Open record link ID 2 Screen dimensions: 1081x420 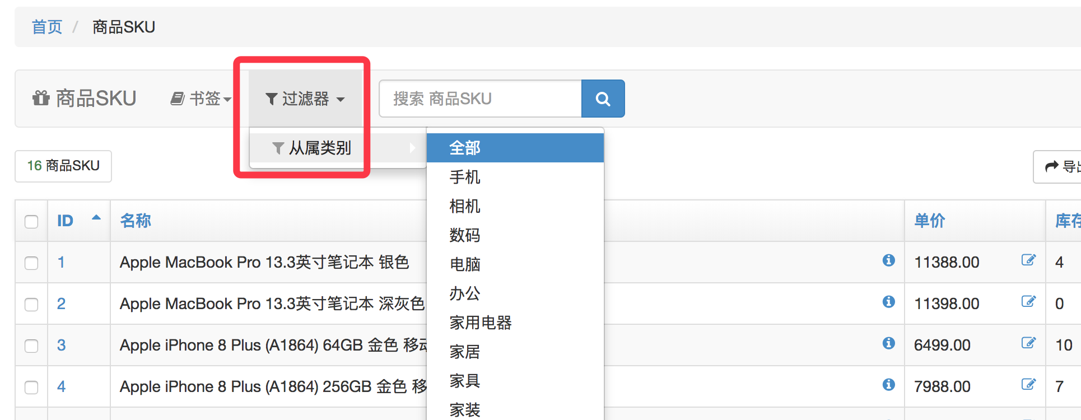[x=61, y=304]
